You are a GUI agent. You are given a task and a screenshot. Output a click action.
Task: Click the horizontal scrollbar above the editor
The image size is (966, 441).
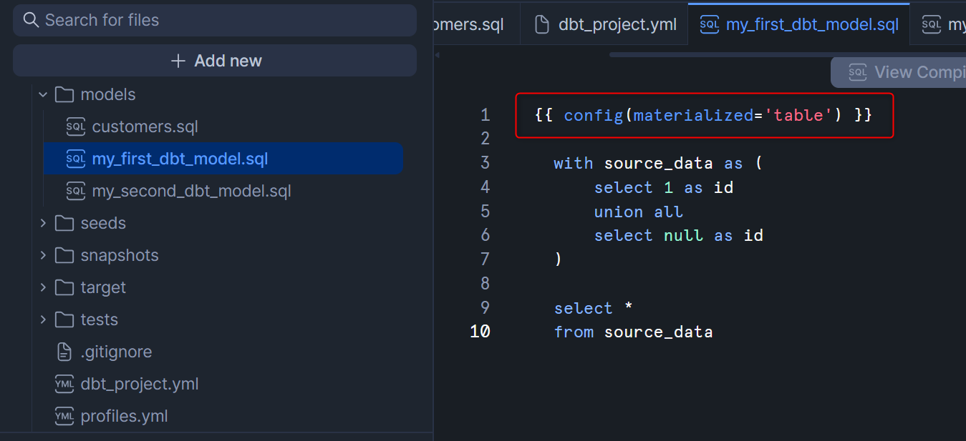tap(788, 54)
